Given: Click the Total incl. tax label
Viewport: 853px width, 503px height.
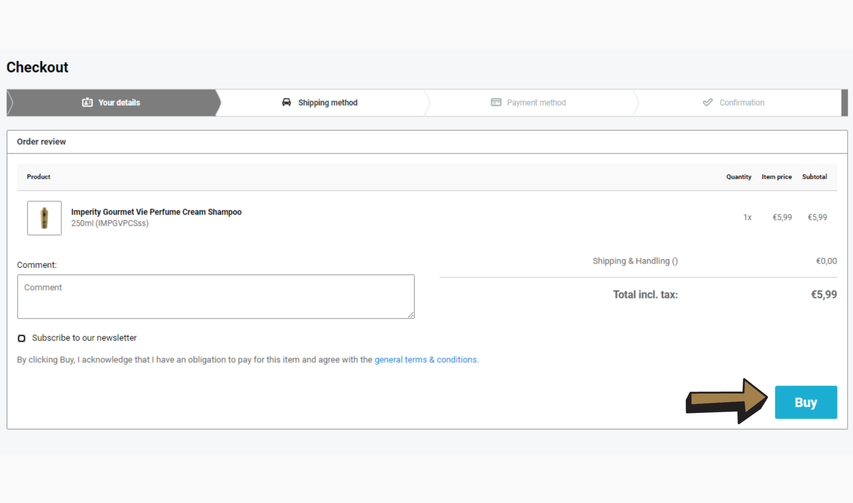Looking at the screenshot, I should (x=646, y=295).
